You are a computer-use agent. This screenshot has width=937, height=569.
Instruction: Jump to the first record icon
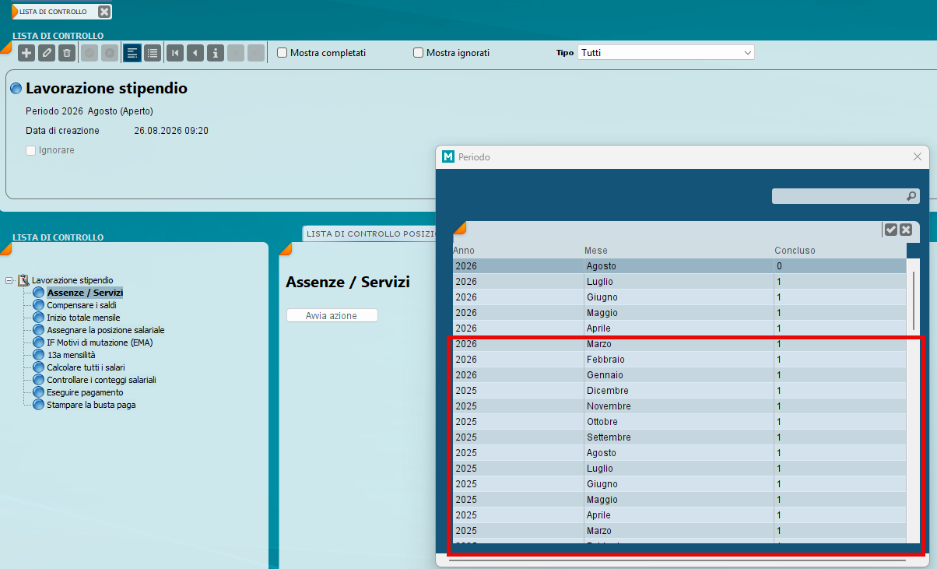pos(175,53)
